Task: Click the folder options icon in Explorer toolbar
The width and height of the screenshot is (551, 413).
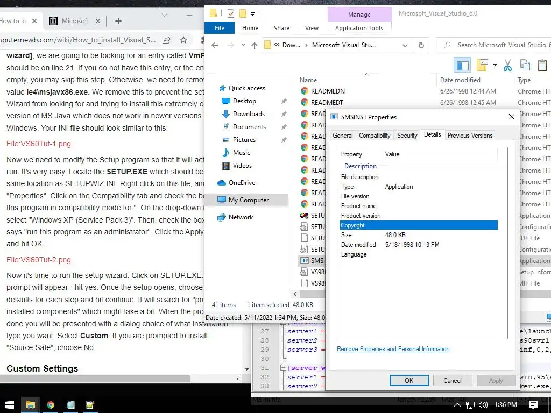Action: 483,65
